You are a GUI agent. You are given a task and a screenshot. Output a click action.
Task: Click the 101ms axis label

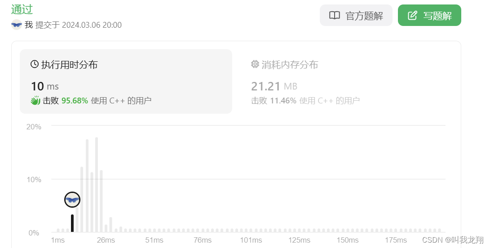click(251, 240)
